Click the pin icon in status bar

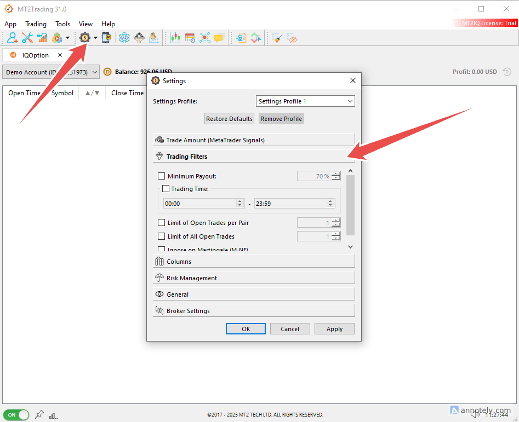click(39, 414)
